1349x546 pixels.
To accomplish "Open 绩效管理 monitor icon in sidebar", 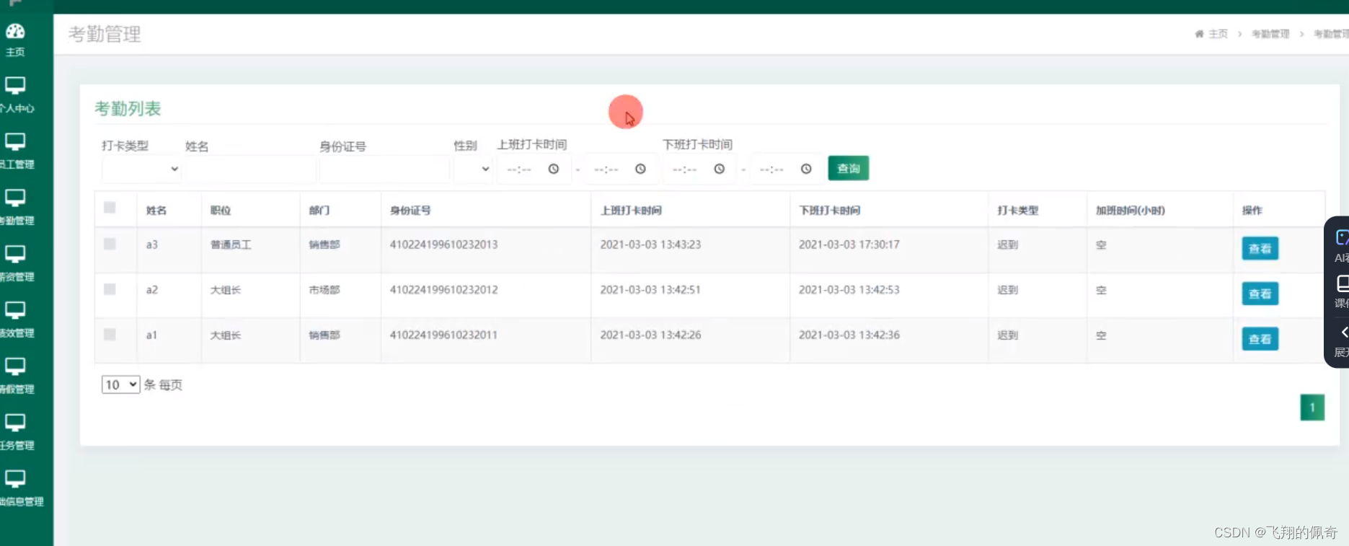I will coord(15,311).
